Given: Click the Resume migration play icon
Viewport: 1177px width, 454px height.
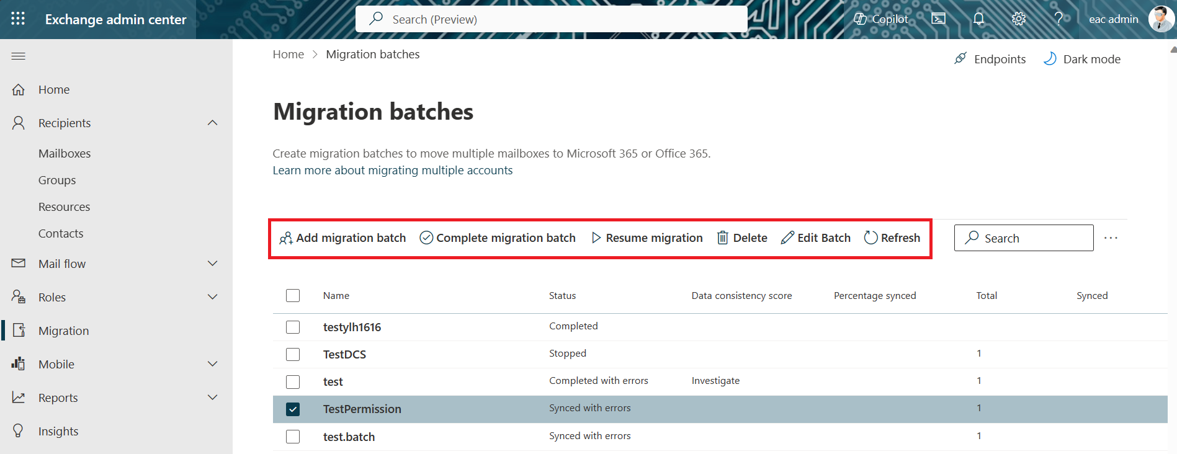Looking at the screenshot, I should (596, 238).
